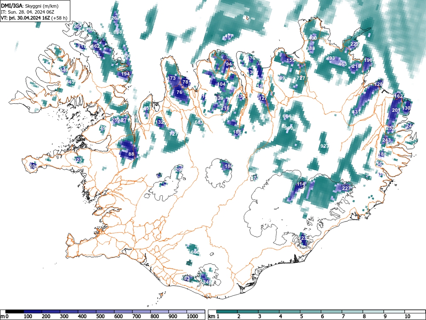The image size is (426, 320).
Task: Select the map value '216'
Action: tap(225, 108)
